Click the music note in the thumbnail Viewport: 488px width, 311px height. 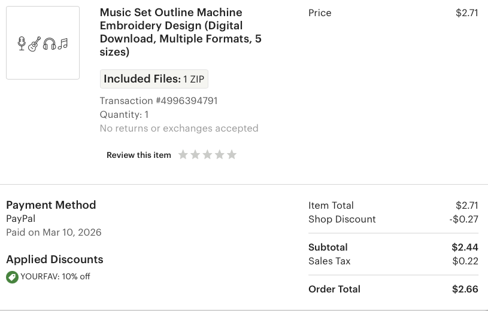tap(63, 43)
